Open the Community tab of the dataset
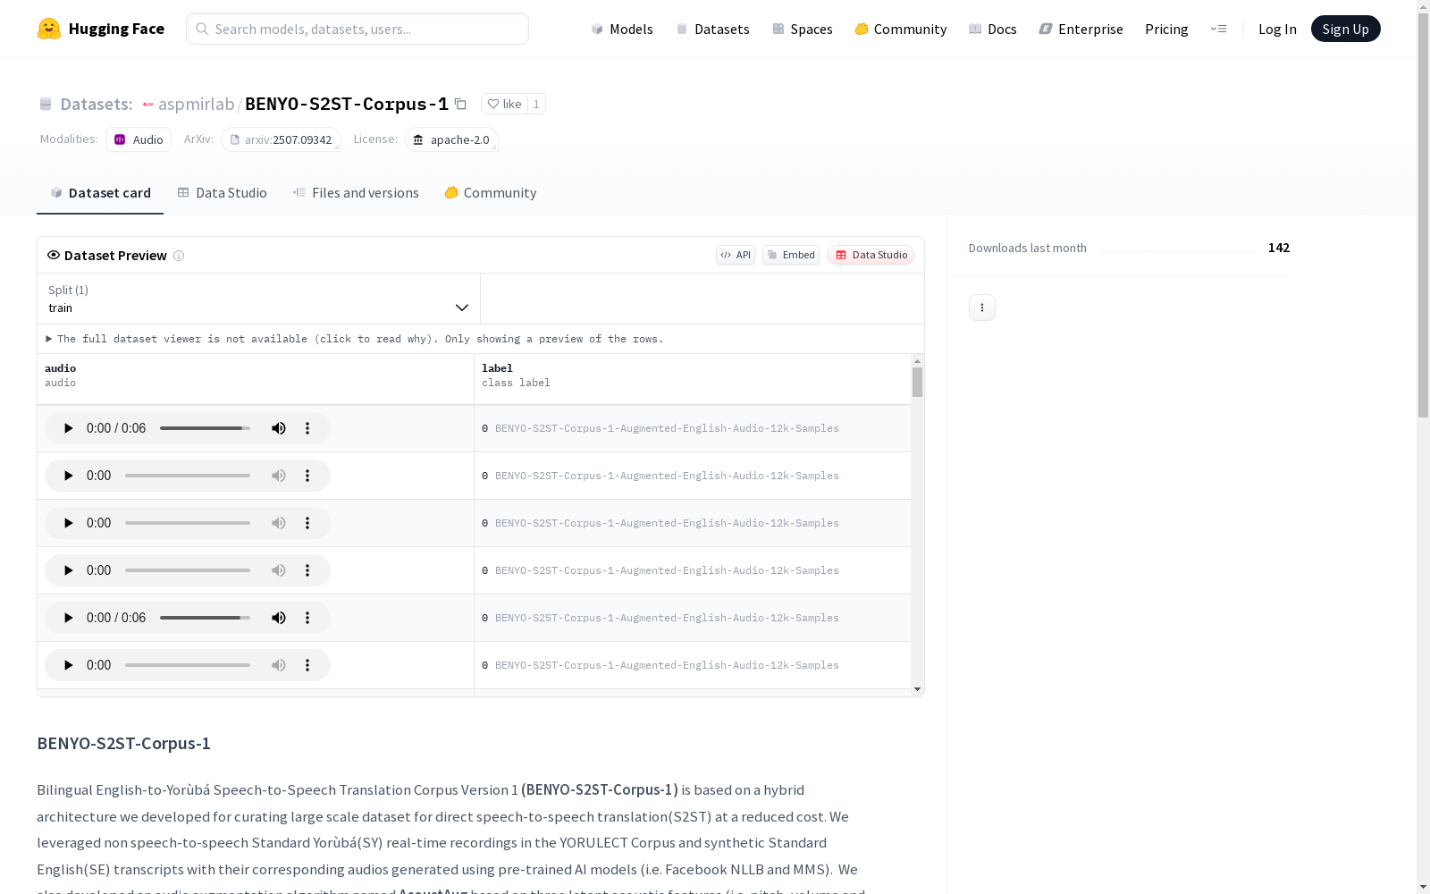 click(x=491, y=193)
